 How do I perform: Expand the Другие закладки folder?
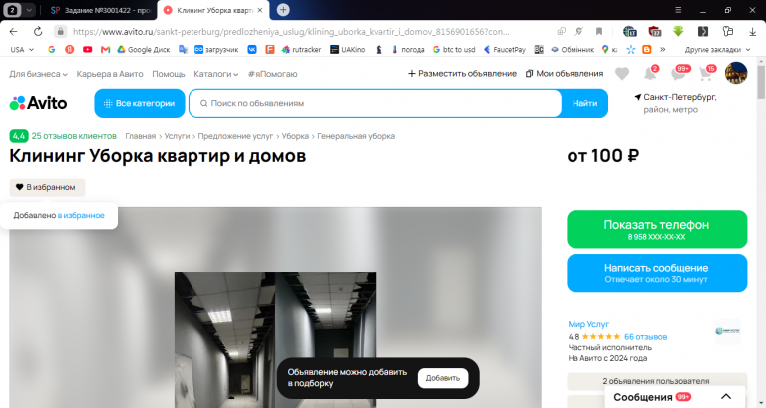(x=717, y=49)
